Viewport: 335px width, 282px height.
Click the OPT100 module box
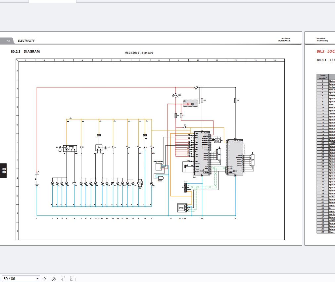(x=182, y=208)
